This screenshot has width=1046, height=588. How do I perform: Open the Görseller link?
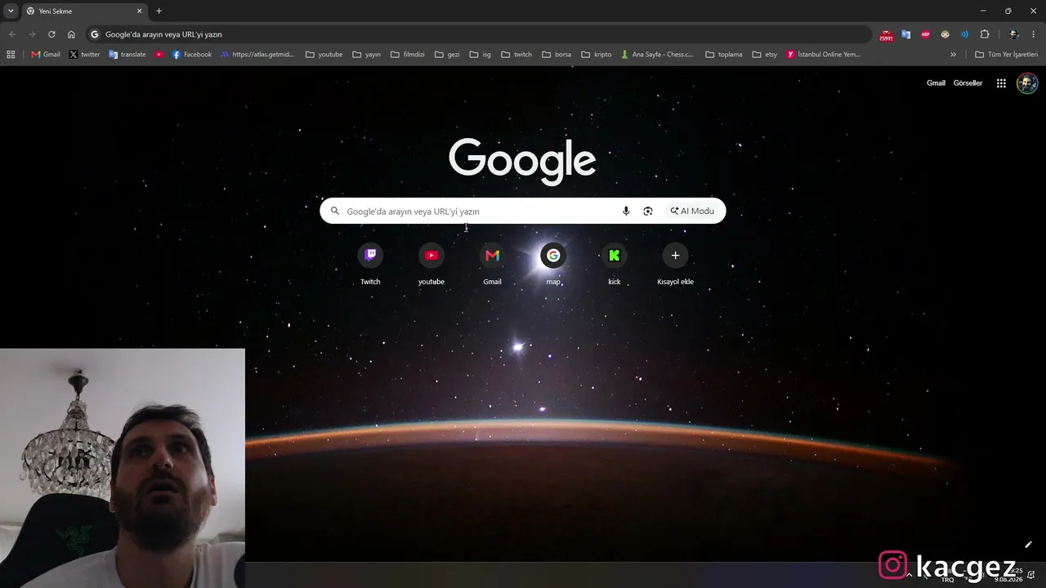(968, 83)
